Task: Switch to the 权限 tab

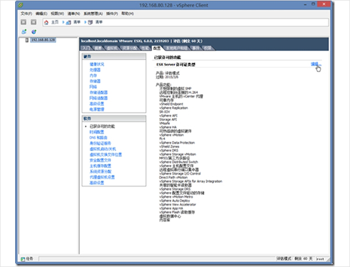Action: 208,48
